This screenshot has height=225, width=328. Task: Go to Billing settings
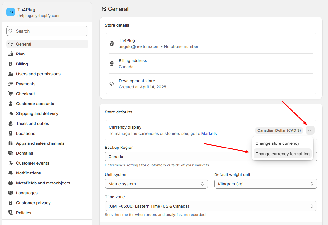(47, 64)
